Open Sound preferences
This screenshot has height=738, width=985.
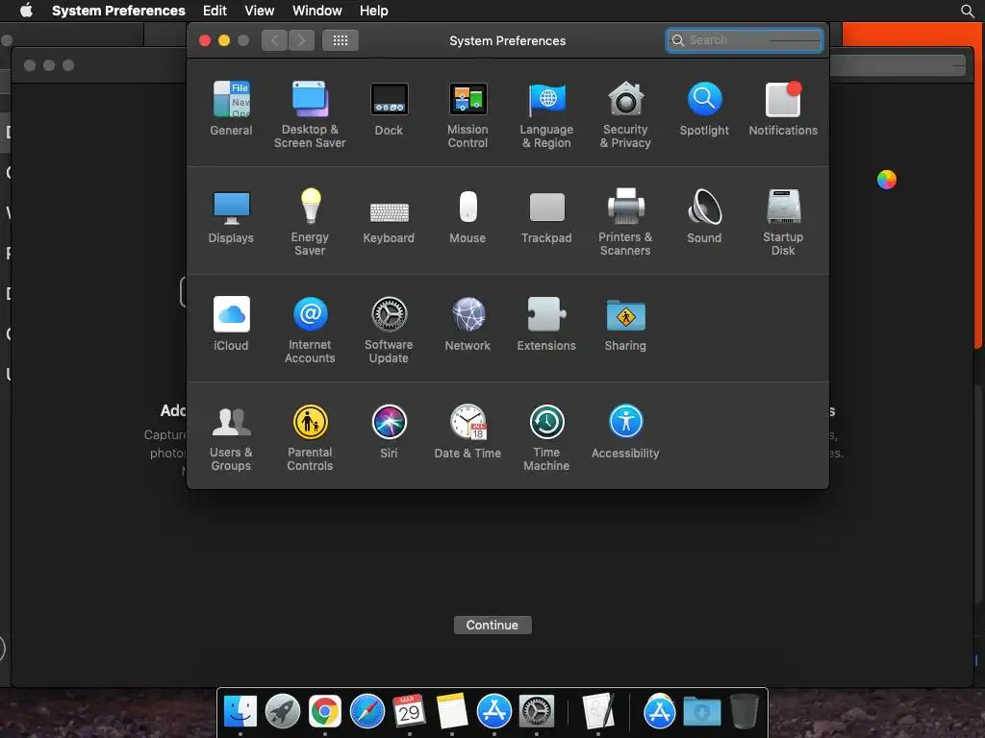(704, 216)
